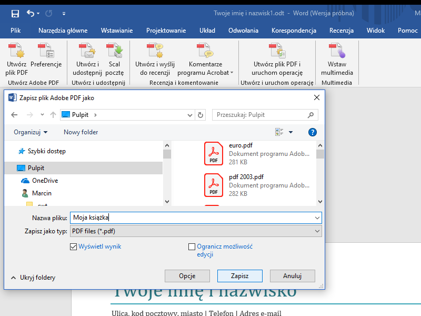This screenshot has height=316, width=421.
Task: Click the navigation pane scroll up arrow
Action: (x=167, y=145)
